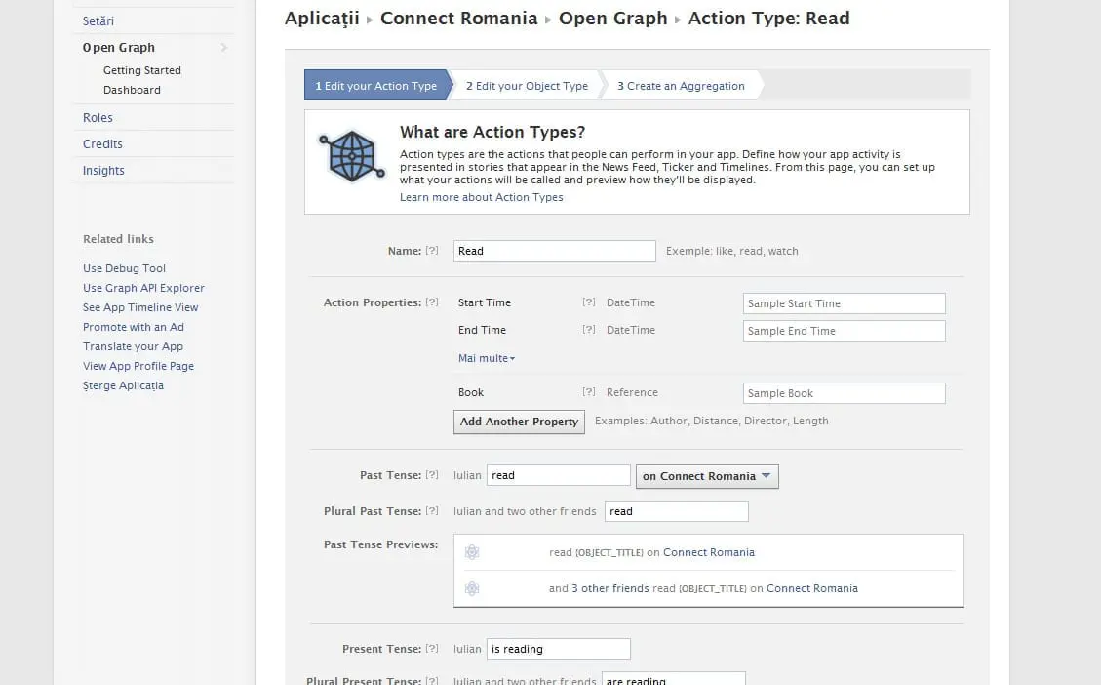This screenshot has width=1101, height=685.
Task: Go to 'Create an Aggregation' tab
Action: click(681, 86)
